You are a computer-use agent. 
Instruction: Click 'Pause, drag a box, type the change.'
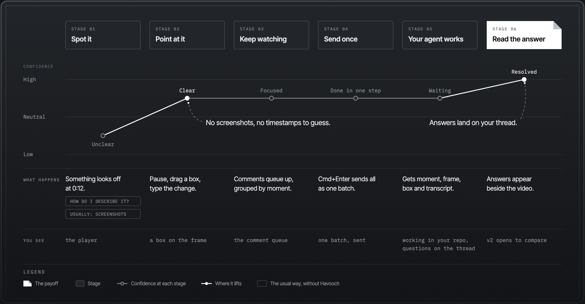coord(175,184)
